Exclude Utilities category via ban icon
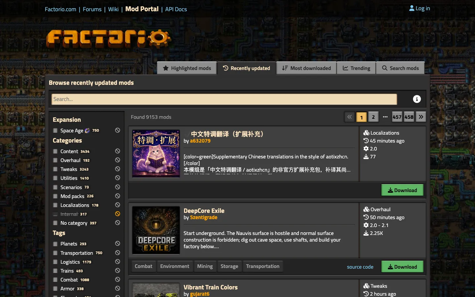The height and width of the screenshot is (297, 475). (117, 178)
